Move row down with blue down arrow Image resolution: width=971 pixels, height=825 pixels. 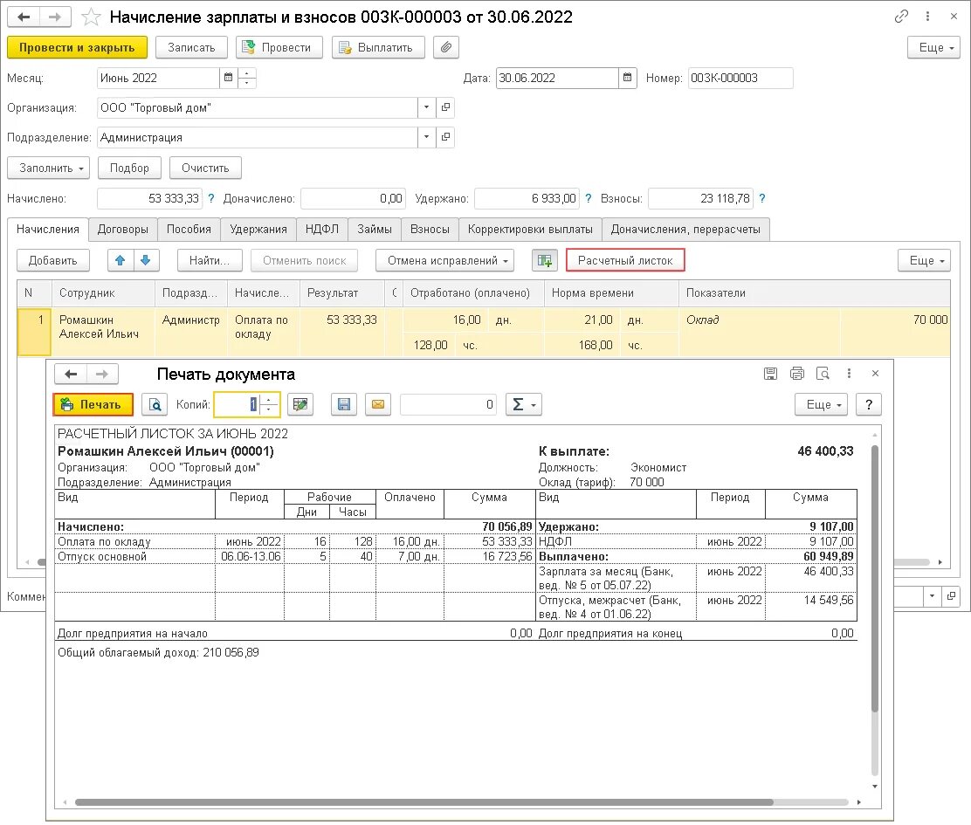coord(146,260)
